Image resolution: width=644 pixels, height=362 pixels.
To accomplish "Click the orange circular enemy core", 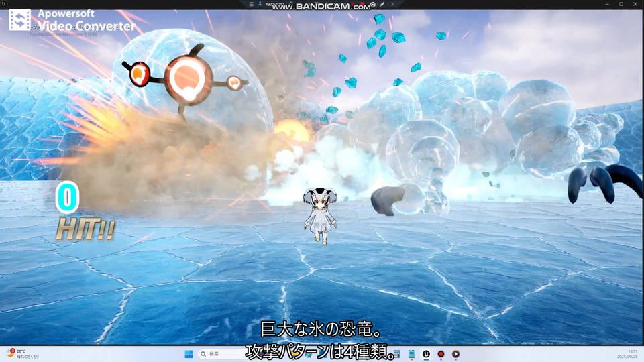I will pyautogui.click(x=188, y=79).
